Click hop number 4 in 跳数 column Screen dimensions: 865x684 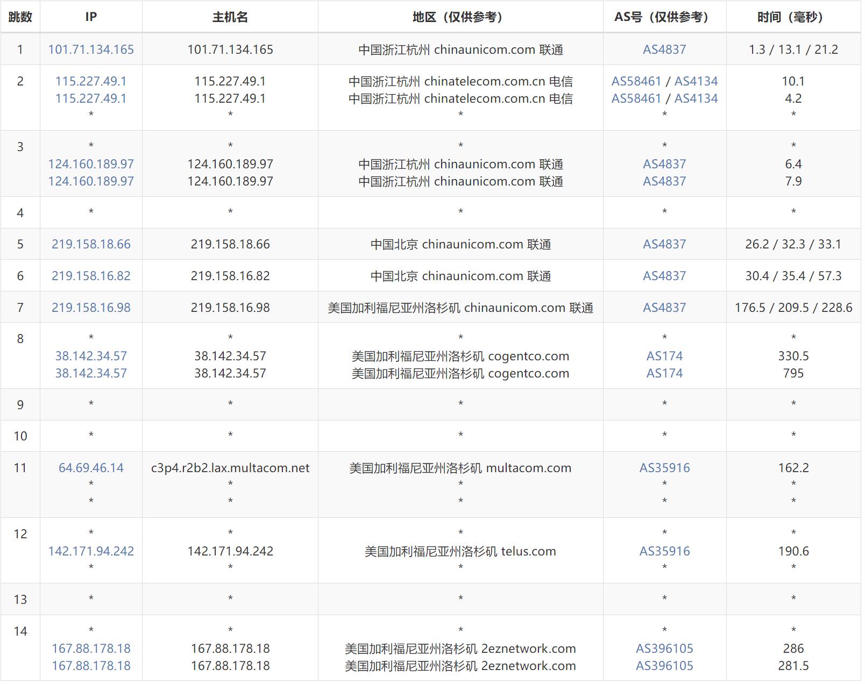(20, 213)
